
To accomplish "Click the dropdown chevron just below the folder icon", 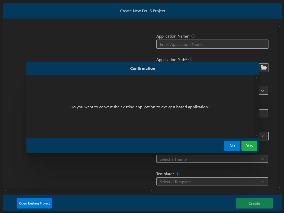I will pyautogui.click(x=262, y=91).
